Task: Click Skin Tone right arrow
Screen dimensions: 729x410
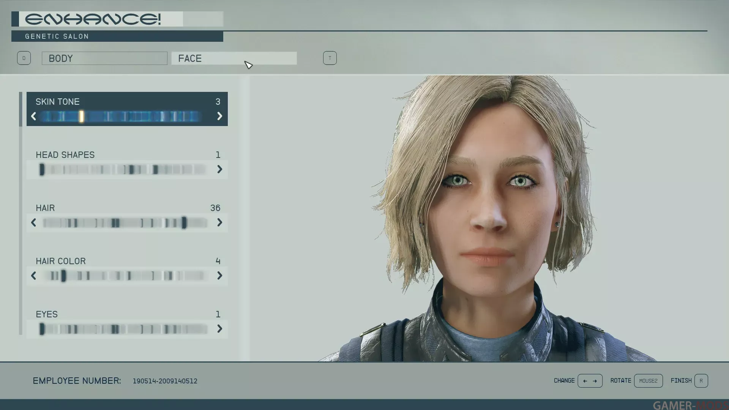Action: (219, 116)
